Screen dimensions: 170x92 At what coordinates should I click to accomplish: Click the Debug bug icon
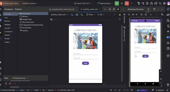[122, 3]
